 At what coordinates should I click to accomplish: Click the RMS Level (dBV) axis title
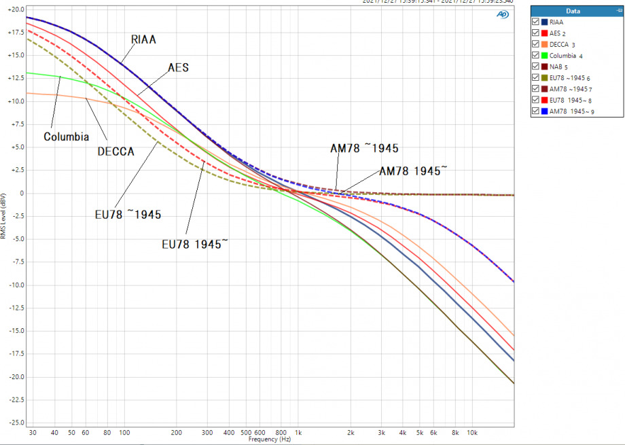3,216
